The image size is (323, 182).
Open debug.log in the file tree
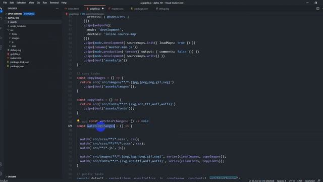(16, 50)
